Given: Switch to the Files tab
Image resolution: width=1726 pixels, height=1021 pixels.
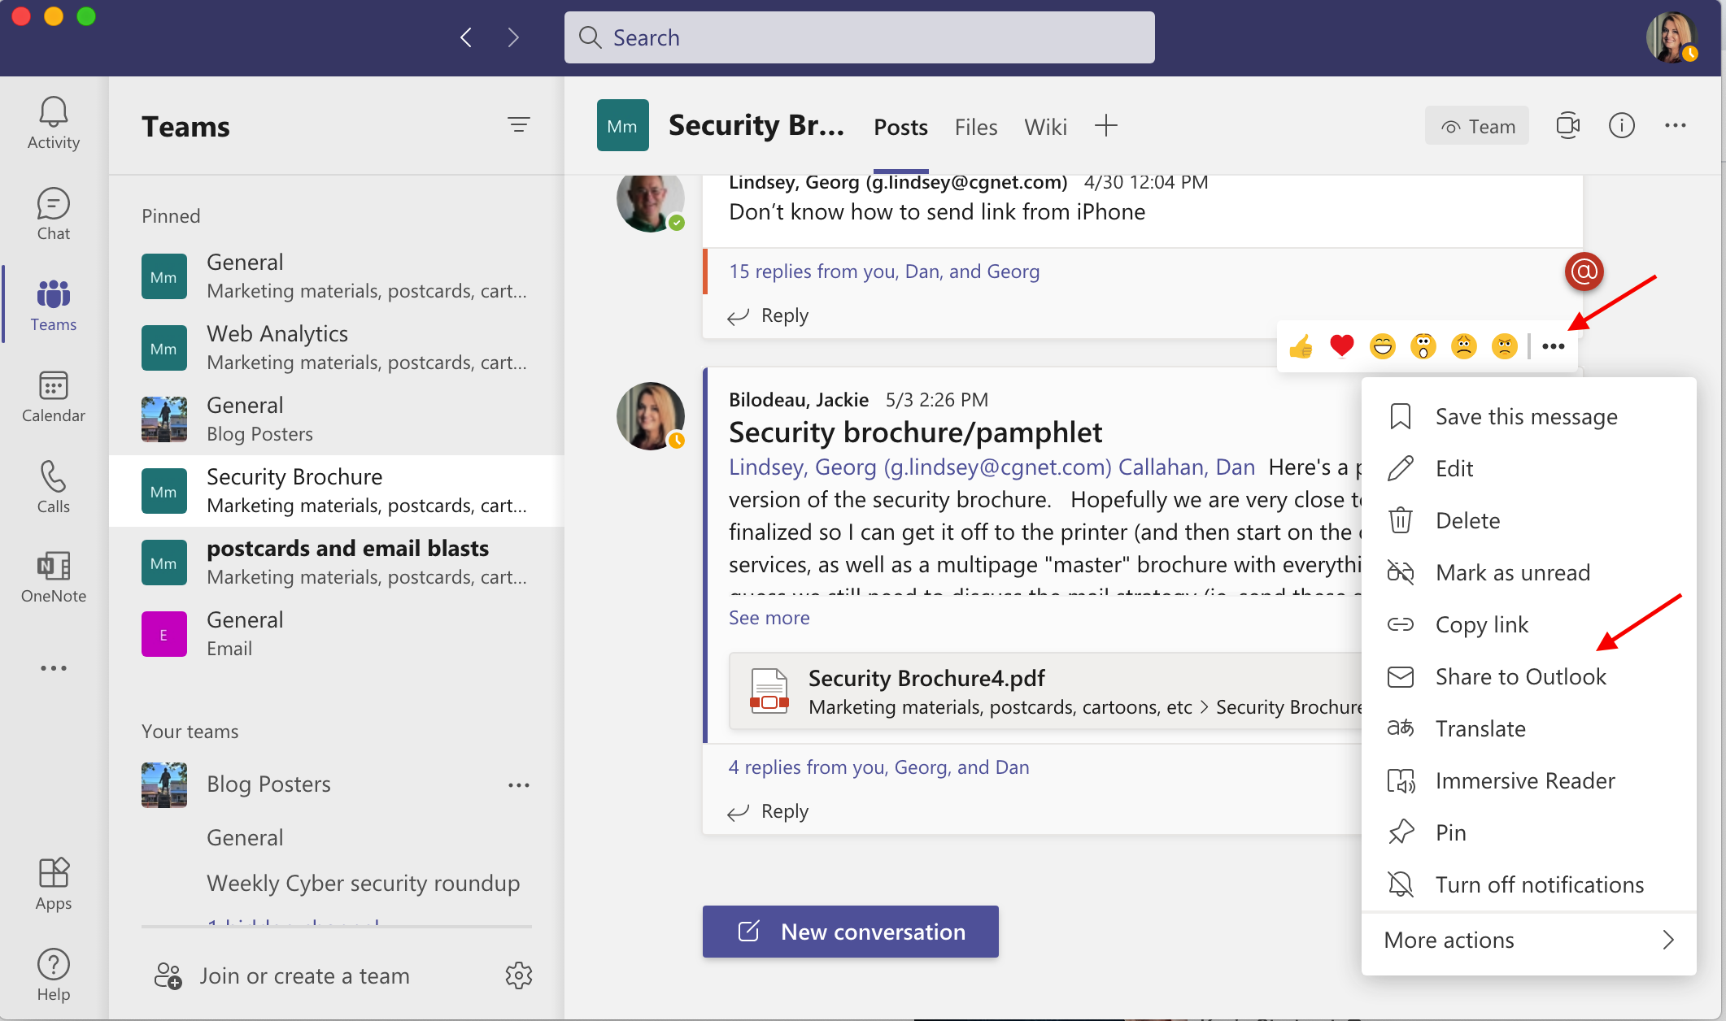Looking at the screenshot, I should 976,127.
